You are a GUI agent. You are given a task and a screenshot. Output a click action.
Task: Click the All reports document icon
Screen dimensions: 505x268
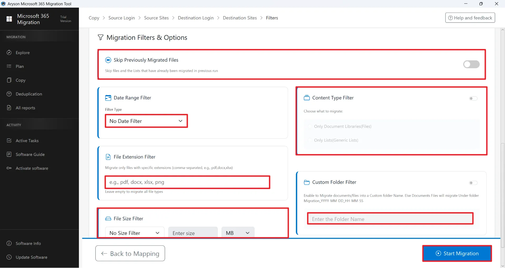[x=9, y=108]
